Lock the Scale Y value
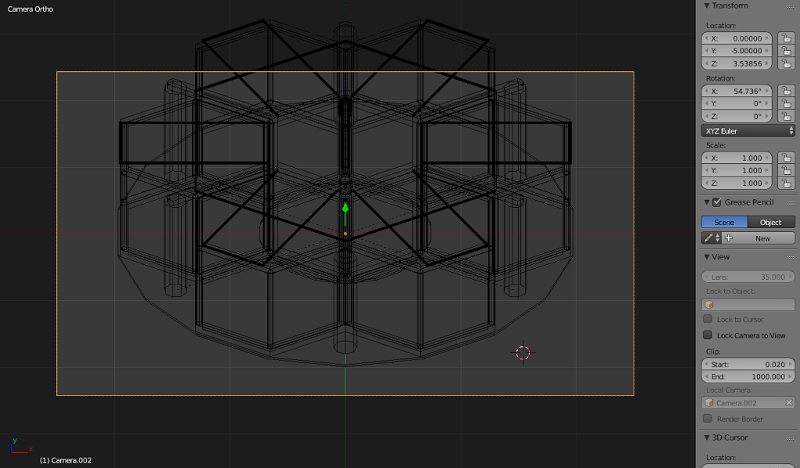The width and height of the screenshot is (800, 468). pos(786,170)
